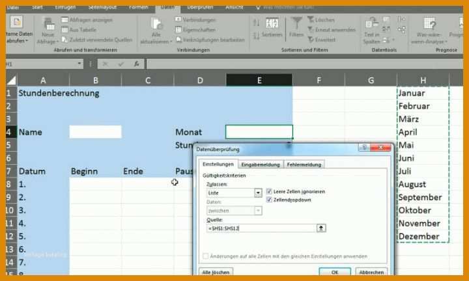Open the Zulassen dropdown showing Liste
The image size is (469, 281).
pyautogui.click(x=258, y=193)
